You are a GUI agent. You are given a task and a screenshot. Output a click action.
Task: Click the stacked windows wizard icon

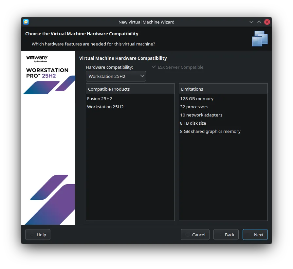click(260, 38)
